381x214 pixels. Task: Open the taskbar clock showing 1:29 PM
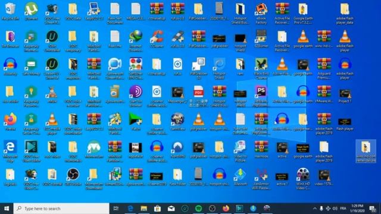tap(357, 209)
